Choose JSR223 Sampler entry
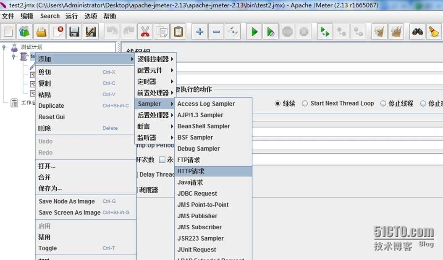Viewport: 443px width, 260px height. [213, 238]
